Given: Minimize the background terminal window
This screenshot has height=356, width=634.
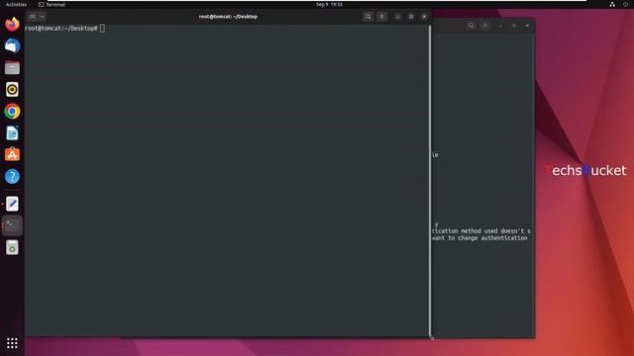Looking at the screenshot, I should pyautogui.click(x=501, y=26).
